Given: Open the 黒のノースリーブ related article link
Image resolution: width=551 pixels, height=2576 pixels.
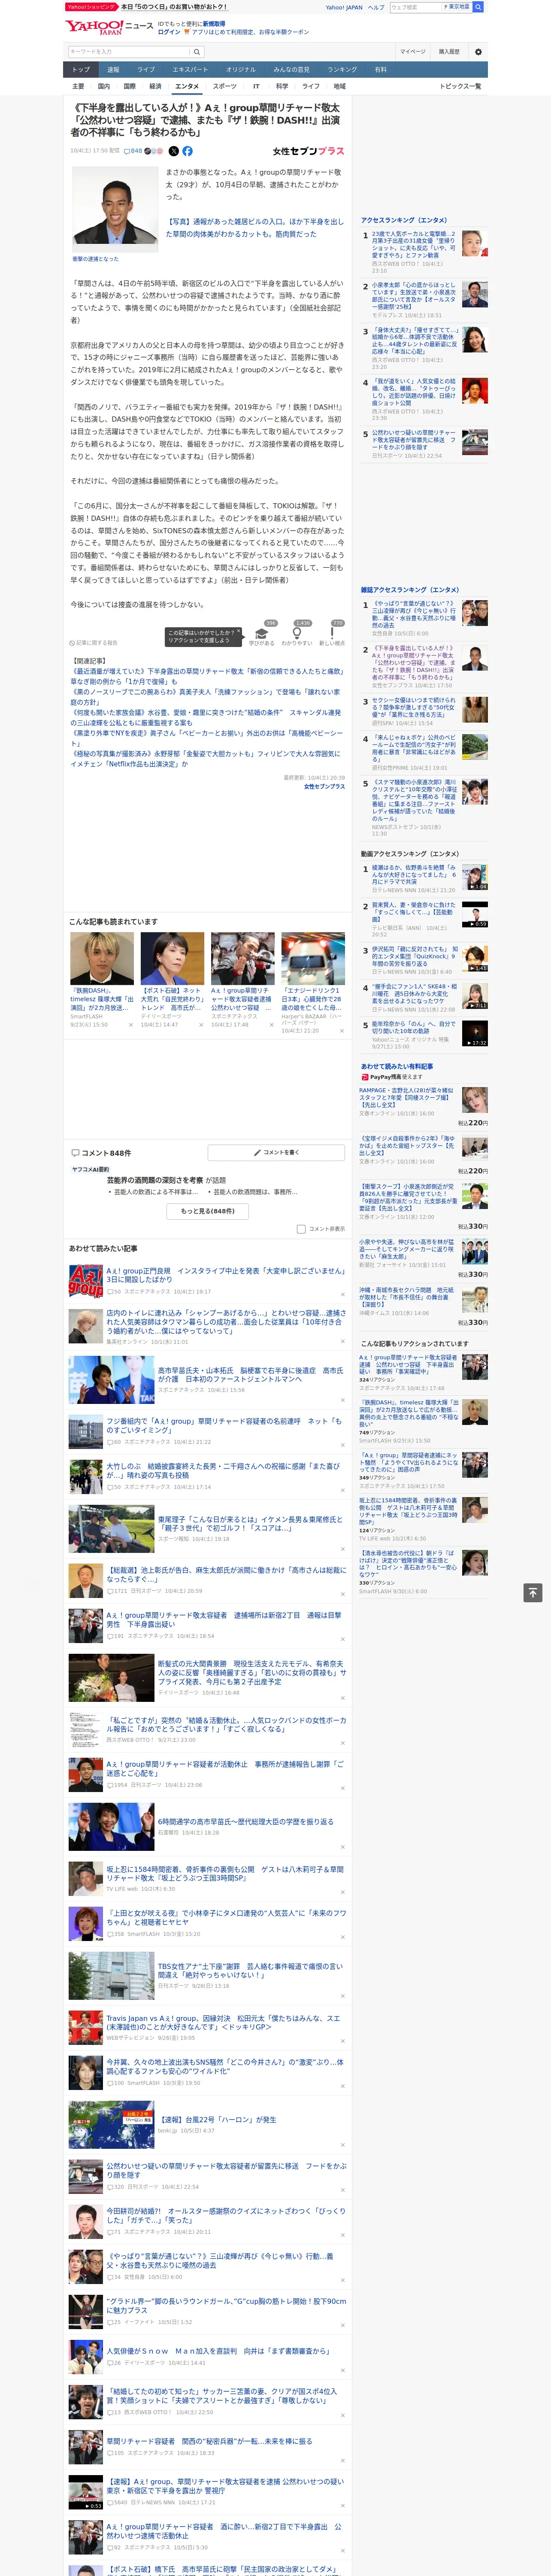Looking at the screenshot, I should (x=205, y=697).
